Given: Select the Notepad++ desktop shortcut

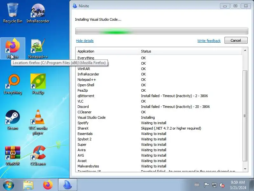Looking at the screenshot, I should pos(38,48).
